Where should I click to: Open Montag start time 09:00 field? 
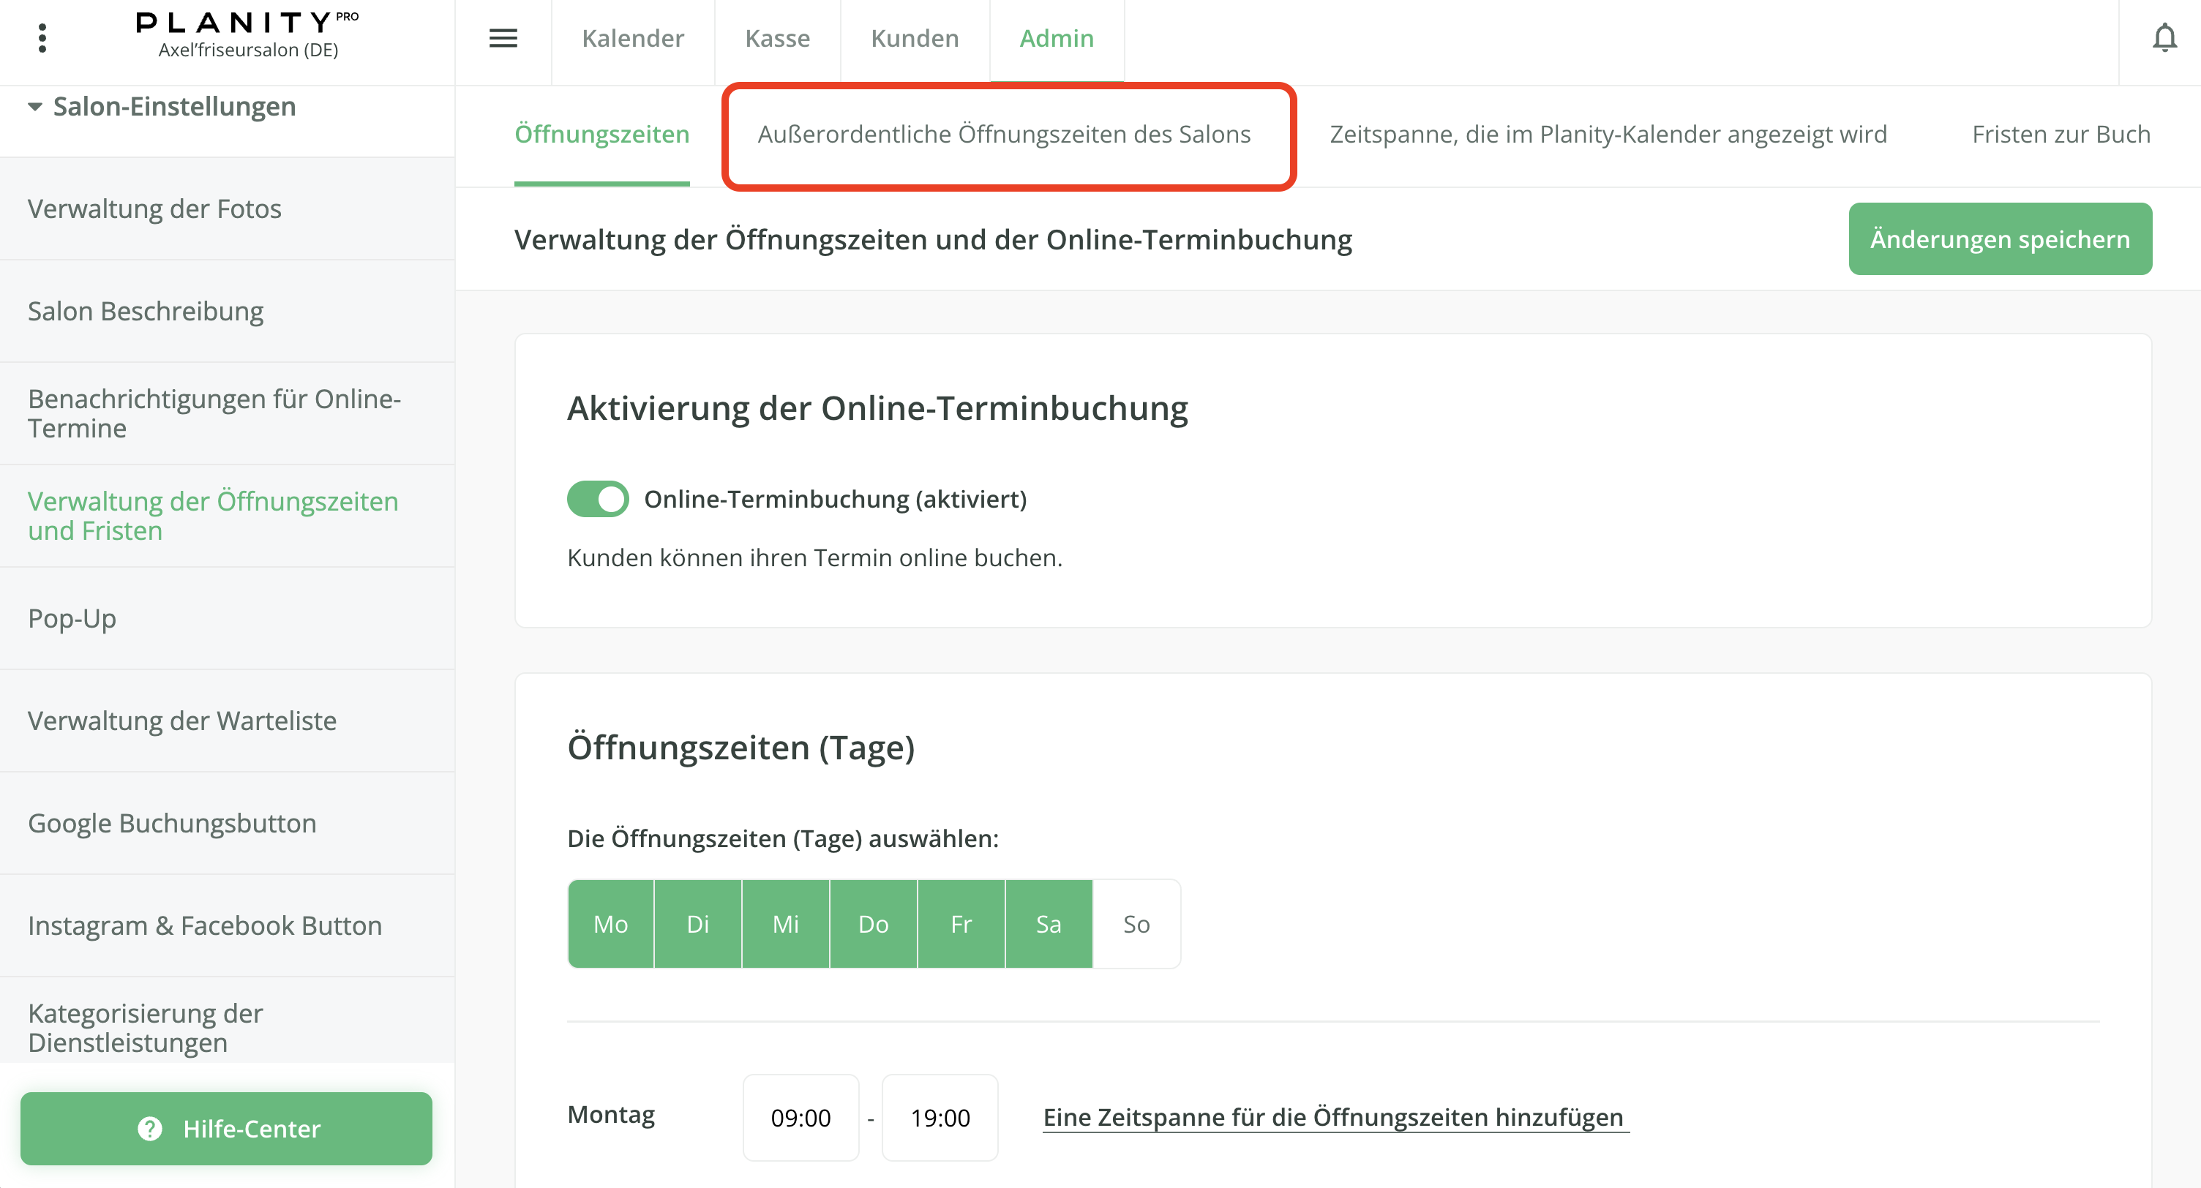point(800,1117)
